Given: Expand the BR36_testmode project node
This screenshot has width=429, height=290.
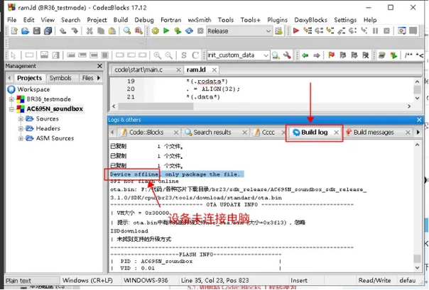Looking at the screenshot, I should pyautogui.click(x=12, y=99).
